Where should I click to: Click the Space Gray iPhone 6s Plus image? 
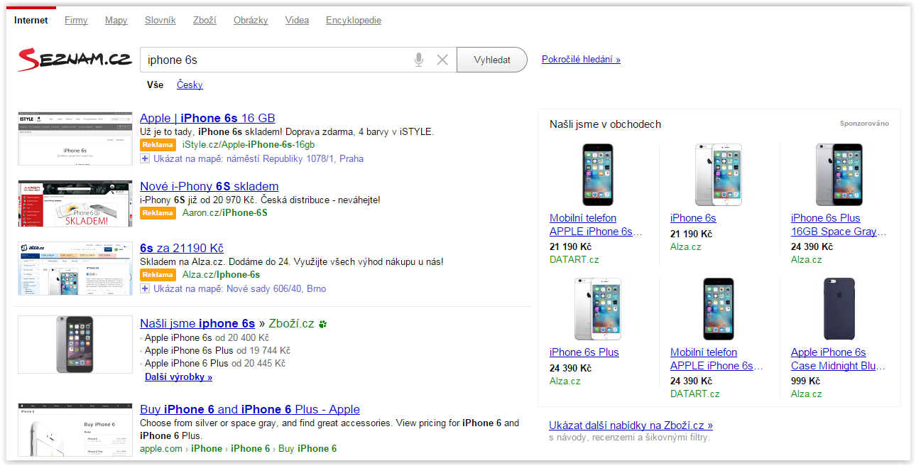click(839, 175)
